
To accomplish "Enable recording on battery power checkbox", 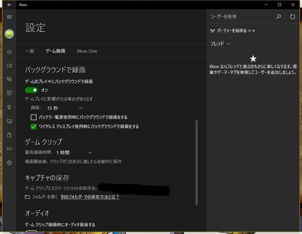I will point(34,117).
